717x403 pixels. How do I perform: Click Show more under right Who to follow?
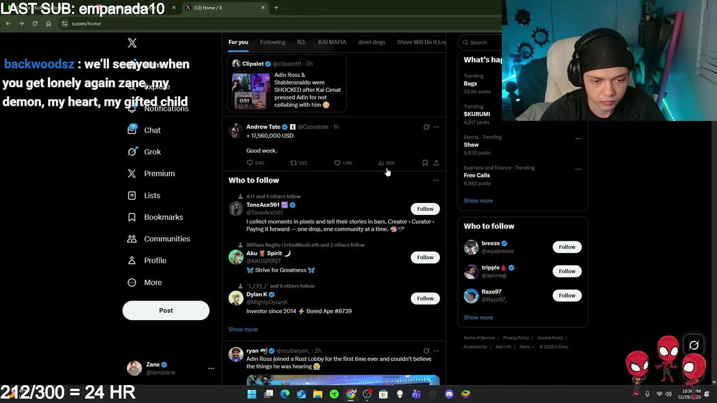(x=478, y=318)
